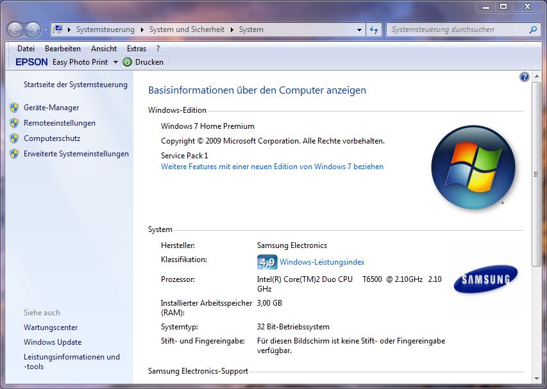Open Windows Update link
The image size is (547, 389).
click(x=53, y=342)
